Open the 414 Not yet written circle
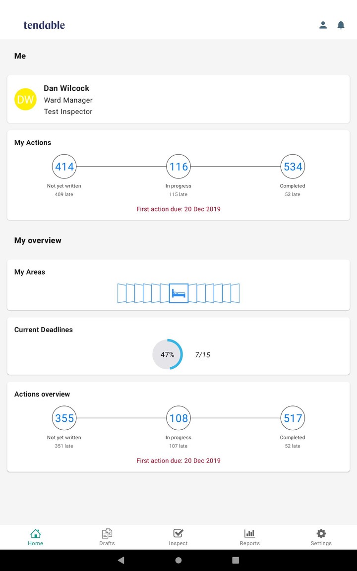The image size is (357, 571). tap(64, 167)
